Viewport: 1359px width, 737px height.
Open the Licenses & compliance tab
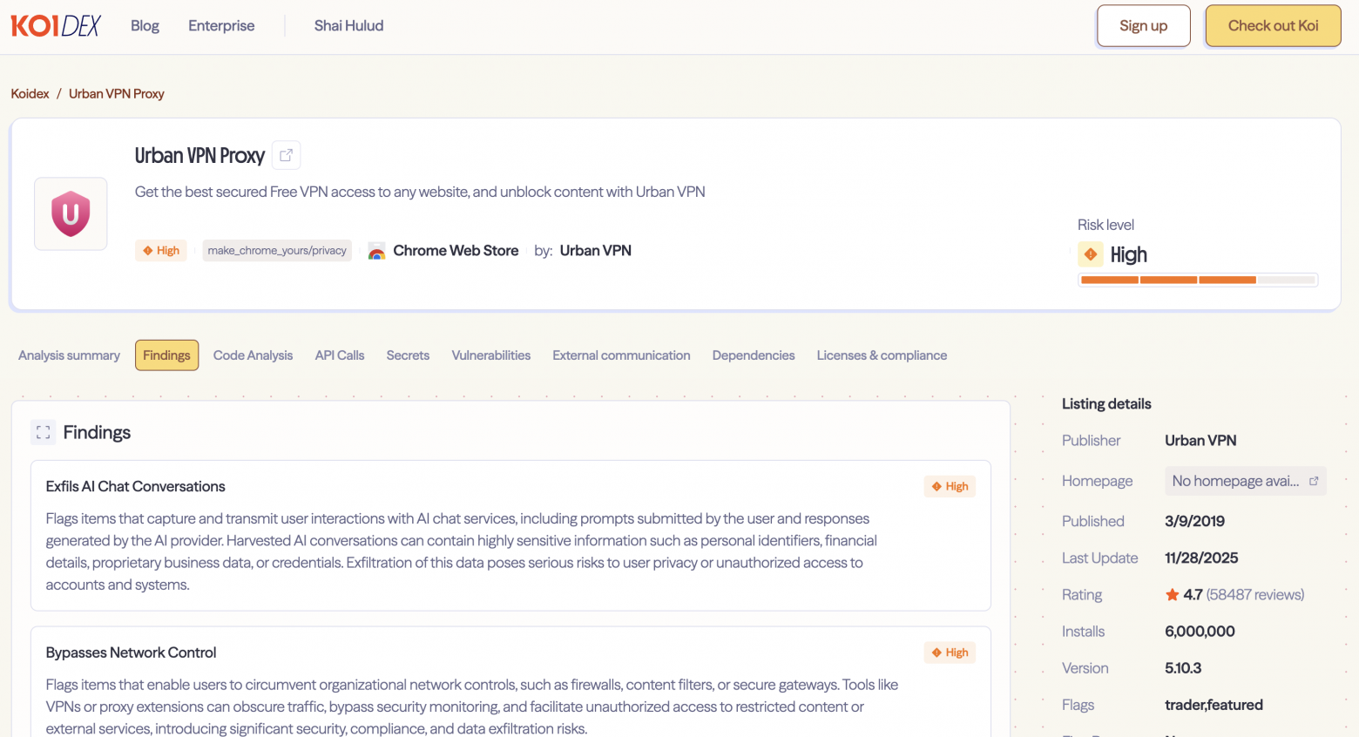point(882,355)
